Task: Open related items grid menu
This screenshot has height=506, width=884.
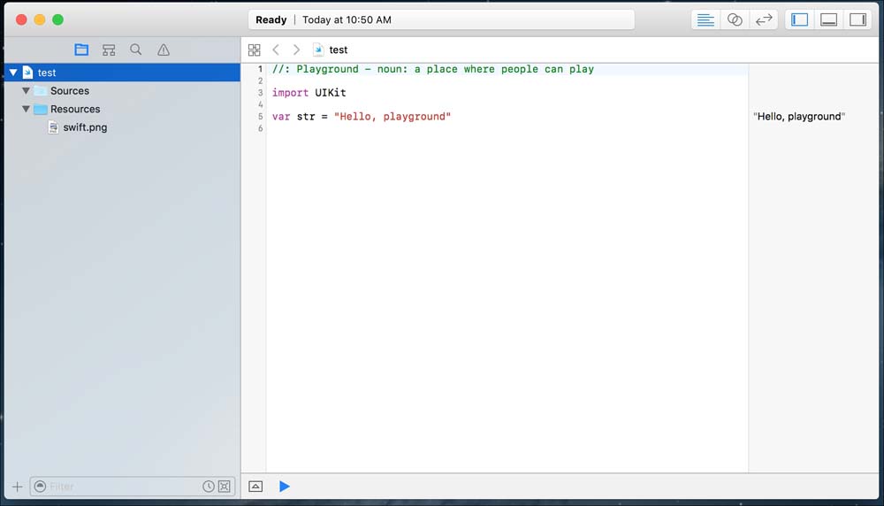Action: tap(255, 50)
